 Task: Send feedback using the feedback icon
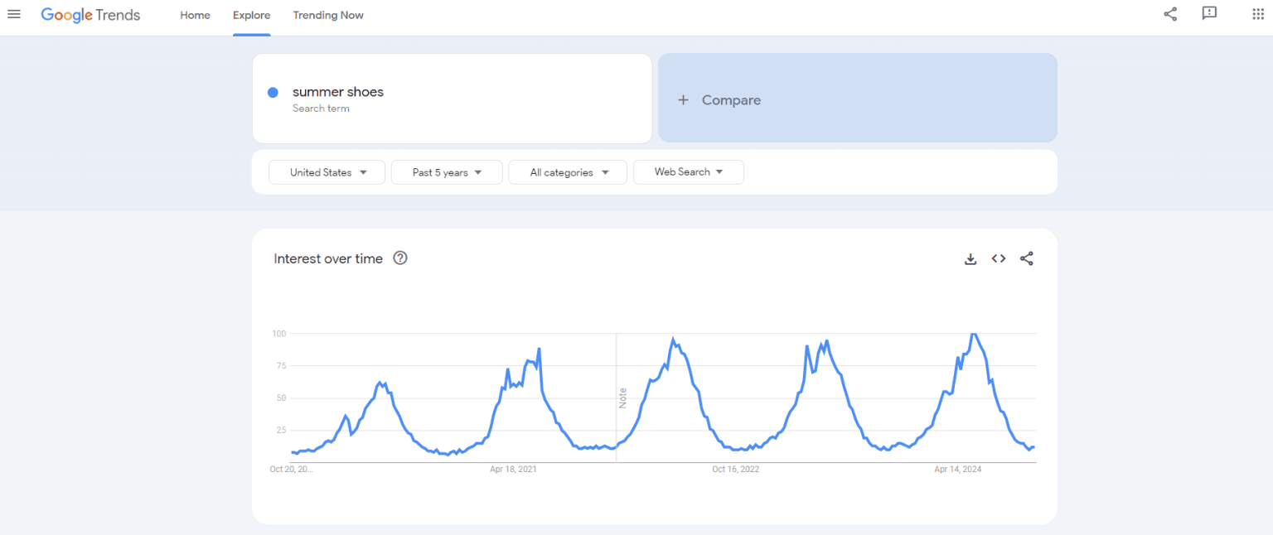(1209, 14)
